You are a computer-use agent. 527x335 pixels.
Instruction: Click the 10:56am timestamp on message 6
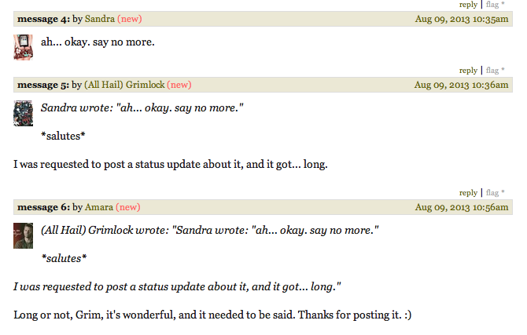point(462,207)
